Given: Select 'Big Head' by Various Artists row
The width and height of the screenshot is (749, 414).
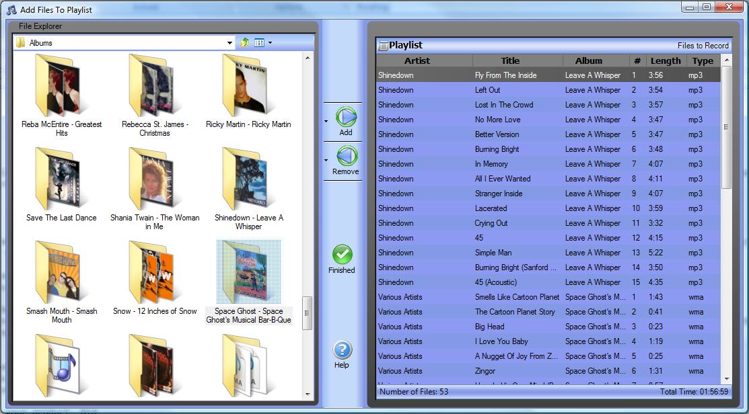Looking at the screenshot, I should click(489, 327).
